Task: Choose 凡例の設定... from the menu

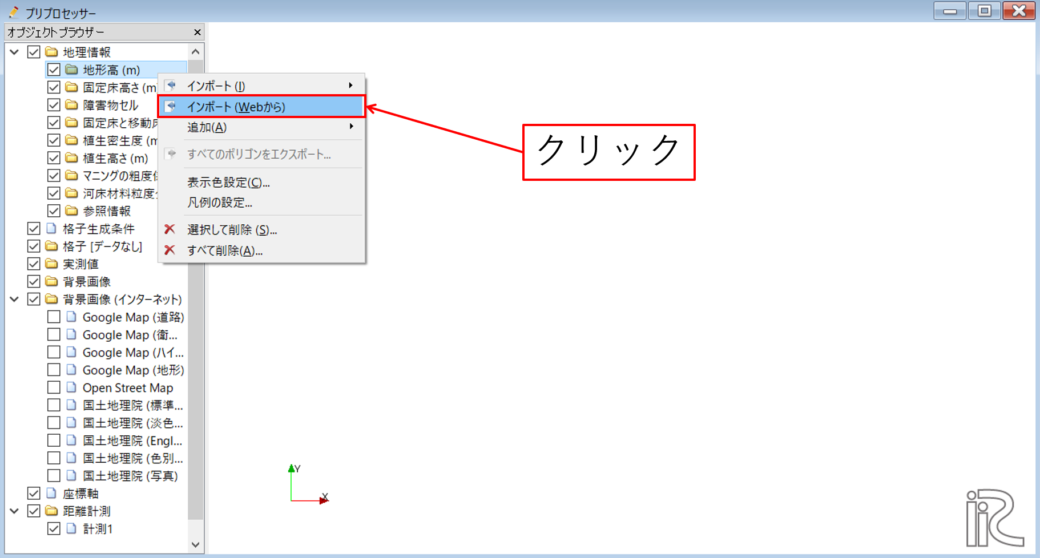Action: [x=261, y=203]
